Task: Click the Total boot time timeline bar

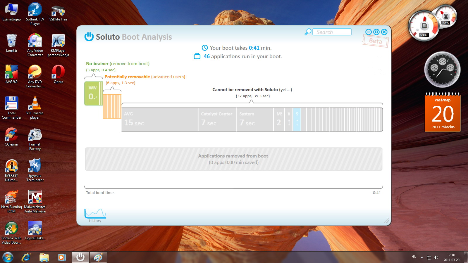Action: pos(233,187)
